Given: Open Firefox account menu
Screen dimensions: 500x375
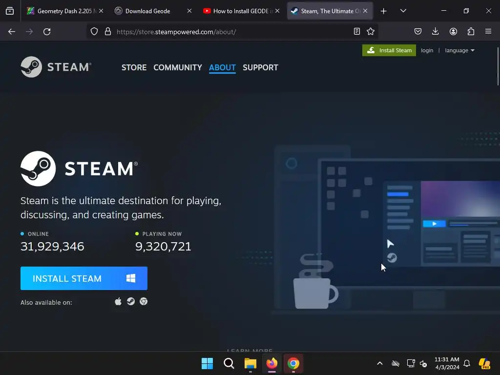Looking at the screenshot, I should click(x=453, y=31).
